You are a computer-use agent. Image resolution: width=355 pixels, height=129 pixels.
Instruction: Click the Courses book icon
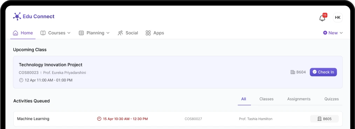tap(43, 33)
